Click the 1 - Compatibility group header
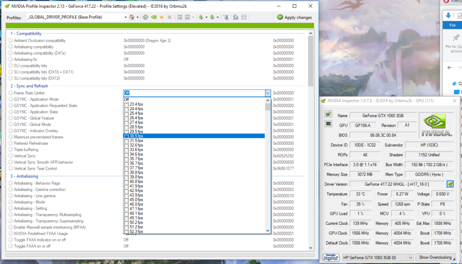This screenshot has width=462, height=264. point(26,33)
